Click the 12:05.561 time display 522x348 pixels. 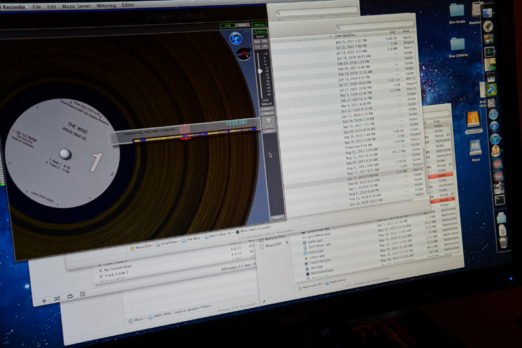pyautogui.click(x=236, y=123)
